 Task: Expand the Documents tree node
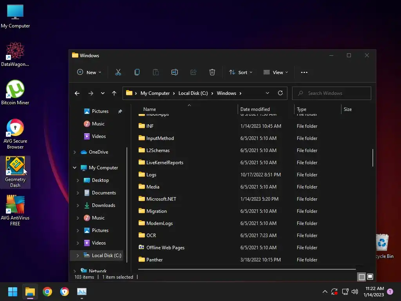78,193
